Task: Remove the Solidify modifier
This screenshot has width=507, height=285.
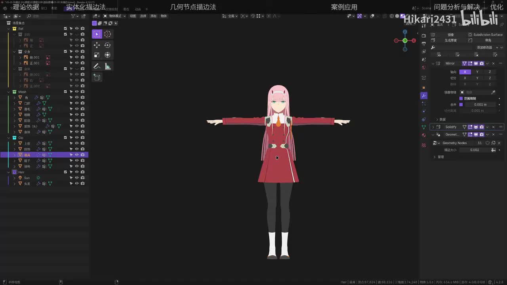Action: tap(493, 127)
